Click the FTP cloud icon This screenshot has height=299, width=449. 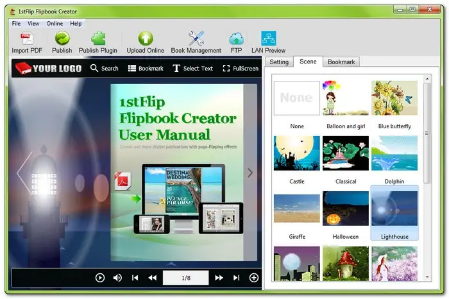pyautogui.click(x=236, y=38)
